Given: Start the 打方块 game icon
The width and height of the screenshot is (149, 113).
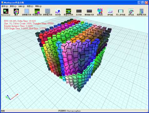Looking at the screenshot, I should point(79,12).
